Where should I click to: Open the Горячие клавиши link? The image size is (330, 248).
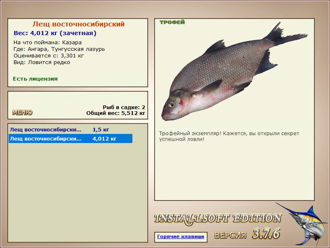[181, 236]
